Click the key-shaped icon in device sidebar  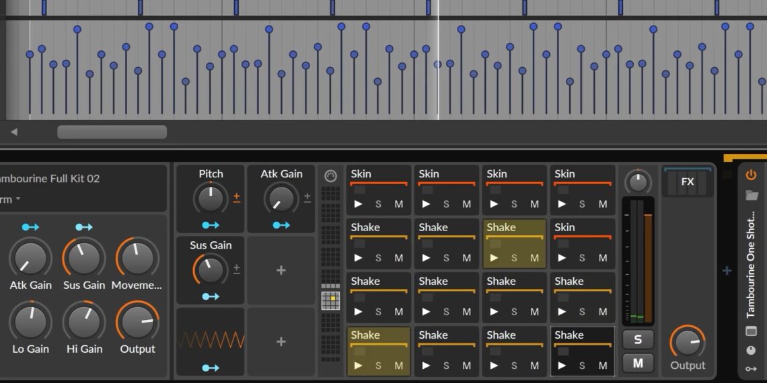[751, 368]
